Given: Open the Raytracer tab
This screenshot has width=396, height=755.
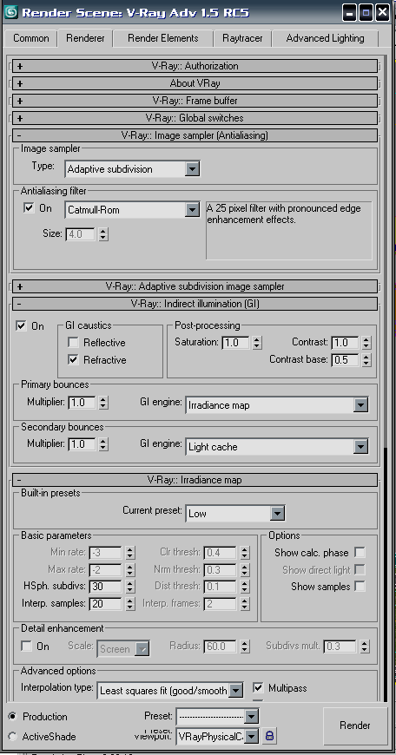Looking at the screenshot, I should point(242,38).
